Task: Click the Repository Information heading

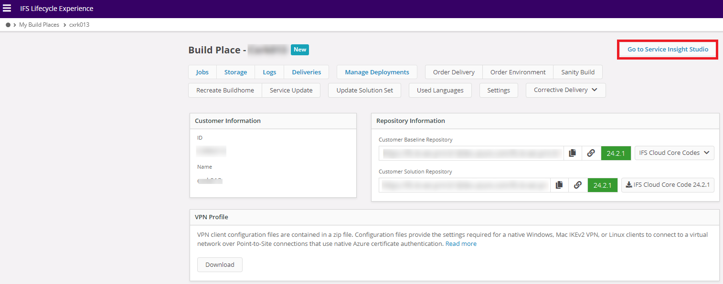Action: tap(411, 121)
